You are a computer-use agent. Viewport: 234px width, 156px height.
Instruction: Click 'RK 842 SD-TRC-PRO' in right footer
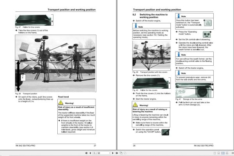(204, 145)
